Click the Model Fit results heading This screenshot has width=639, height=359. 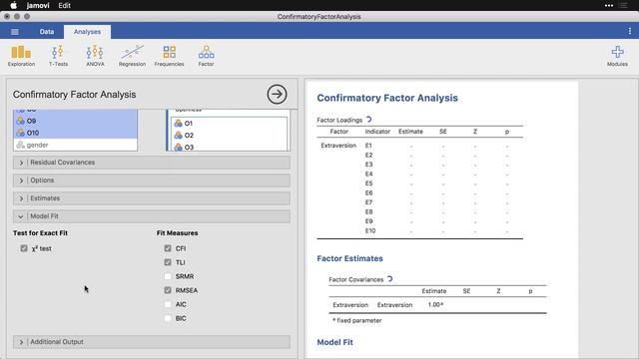[x=335, y=342]
